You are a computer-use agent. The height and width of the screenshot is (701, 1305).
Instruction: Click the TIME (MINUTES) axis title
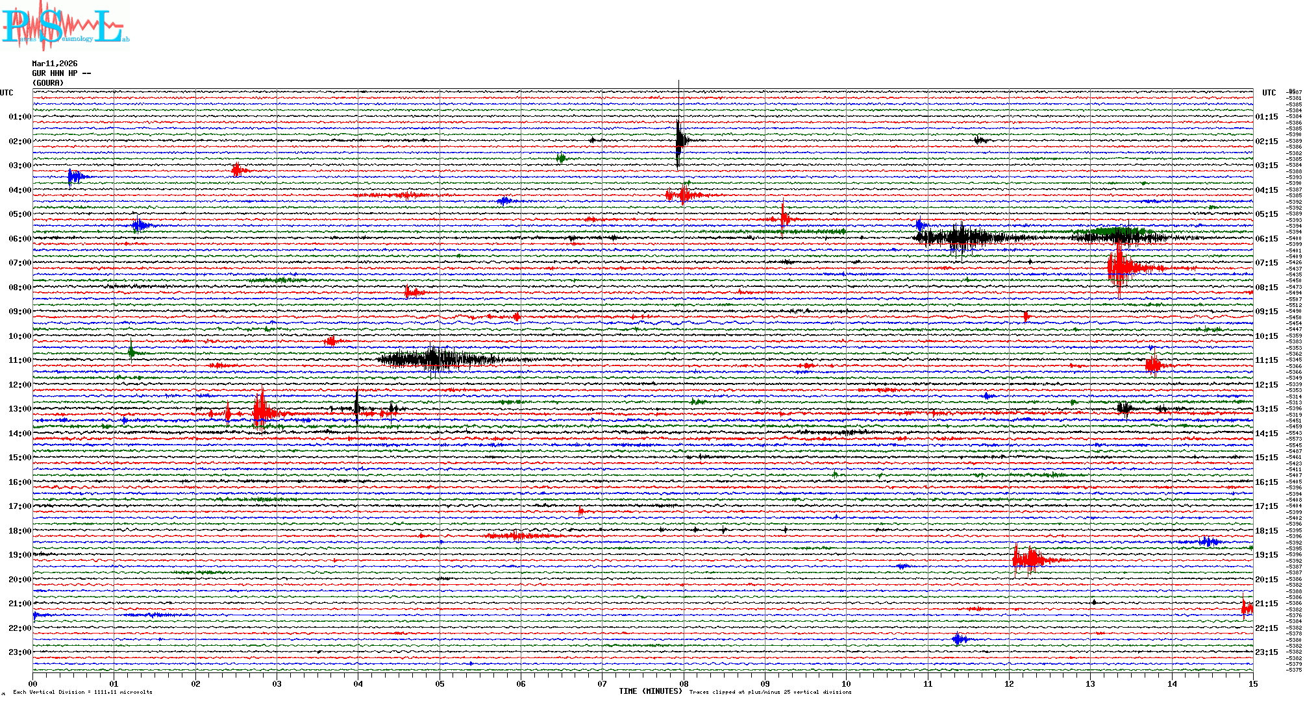tap(651, 691)
